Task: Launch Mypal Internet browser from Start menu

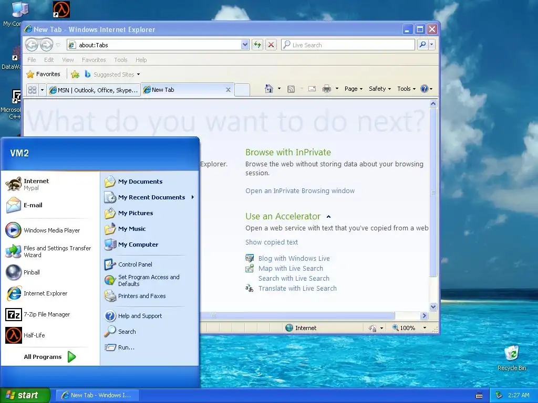Action: click(50, 184)
